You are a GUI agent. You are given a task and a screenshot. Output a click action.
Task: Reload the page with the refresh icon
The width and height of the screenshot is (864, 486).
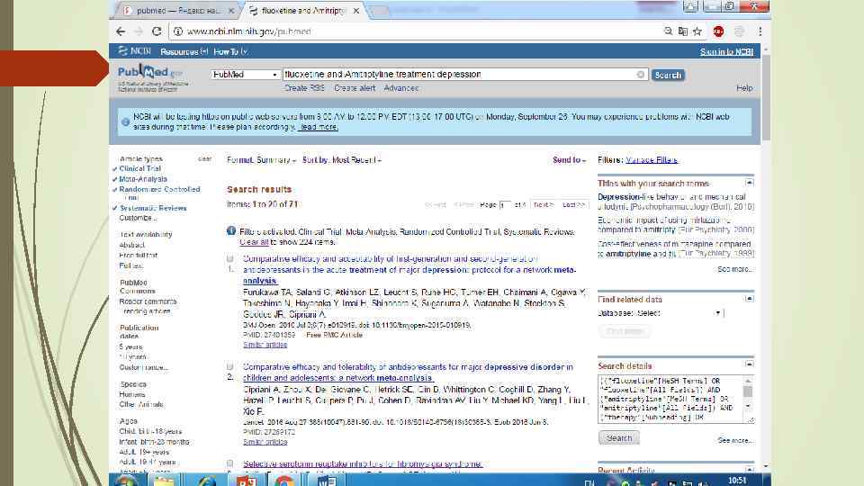pos(157,31)
